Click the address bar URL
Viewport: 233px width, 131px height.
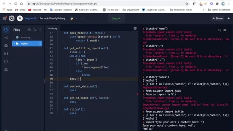click(64, 4)
